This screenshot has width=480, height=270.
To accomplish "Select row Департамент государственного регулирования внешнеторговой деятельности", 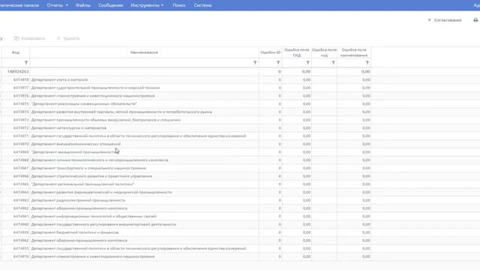I will (x=185, y=224).
